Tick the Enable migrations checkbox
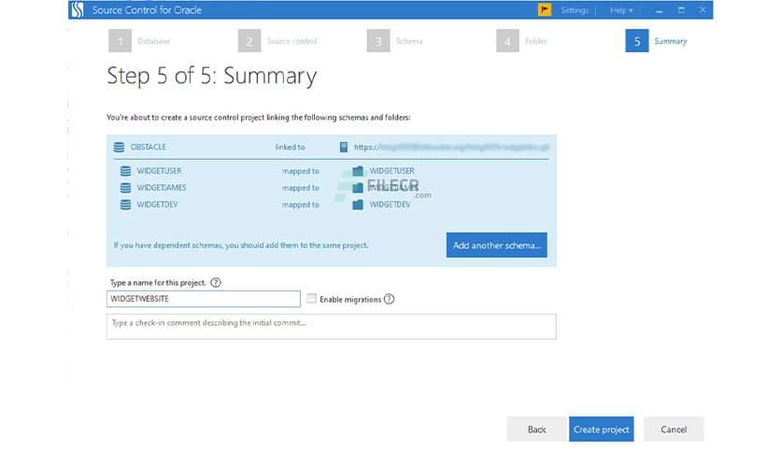The height and width of the screenshot is (452, 781). pos(311,300)
